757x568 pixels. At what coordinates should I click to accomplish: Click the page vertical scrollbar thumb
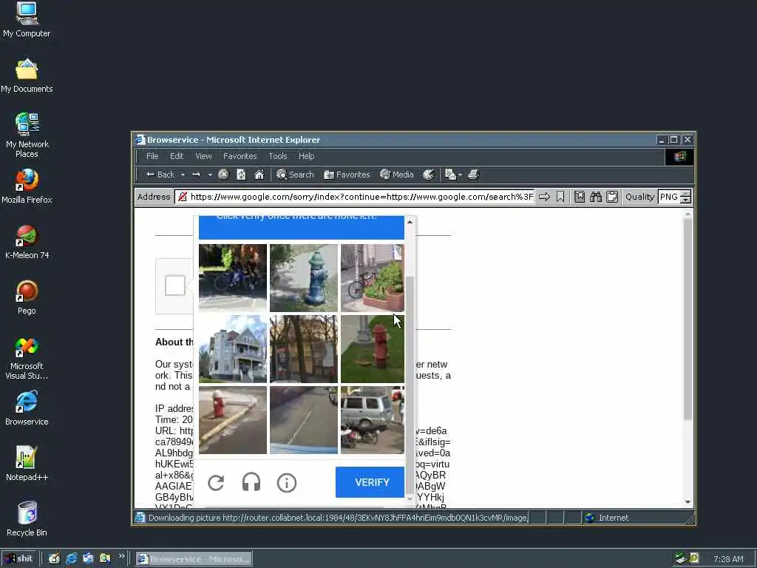click(x=688, y=319)
